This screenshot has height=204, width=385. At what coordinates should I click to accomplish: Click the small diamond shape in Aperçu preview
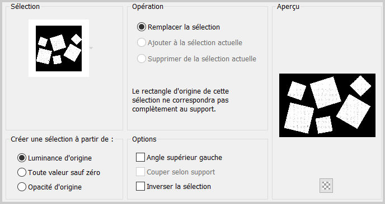[360, 86]
